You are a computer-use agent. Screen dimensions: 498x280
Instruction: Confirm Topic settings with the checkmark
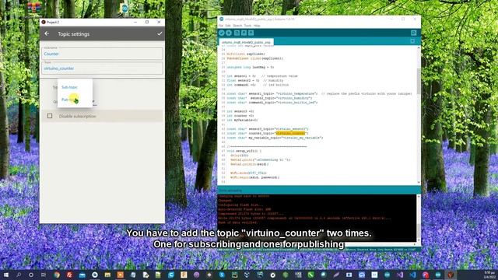pyautogui.click(x=160, y=33)
